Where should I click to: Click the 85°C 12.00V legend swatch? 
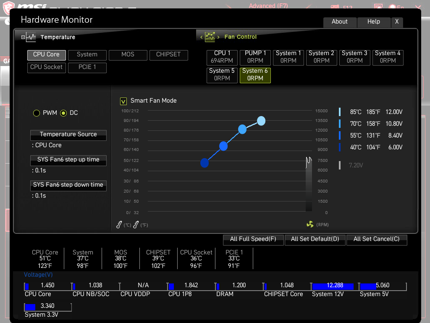340,112
